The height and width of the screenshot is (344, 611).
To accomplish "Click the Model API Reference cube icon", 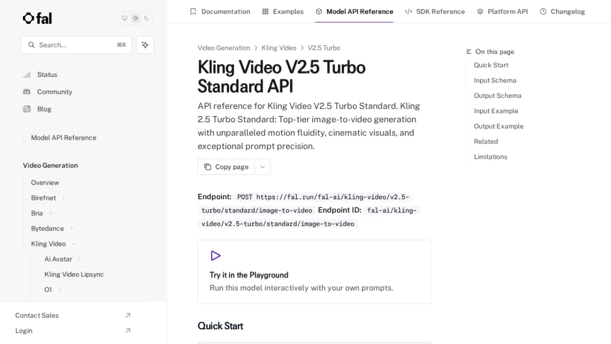I will (319, 11).
